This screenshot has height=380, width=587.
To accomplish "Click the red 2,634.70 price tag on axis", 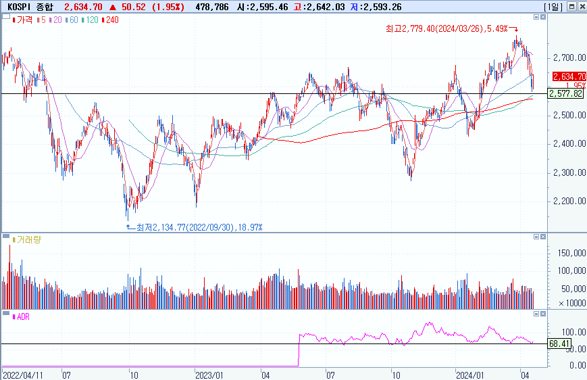I will pyautogui.click(x=569, y=76).
